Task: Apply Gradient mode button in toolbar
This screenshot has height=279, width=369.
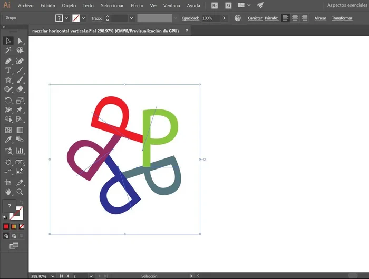Action: point(14,226)
